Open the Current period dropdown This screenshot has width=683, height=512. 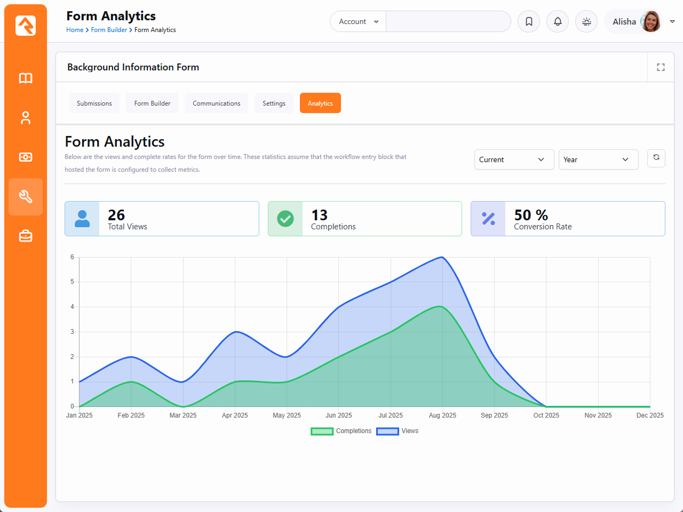[x=511, y=159]
